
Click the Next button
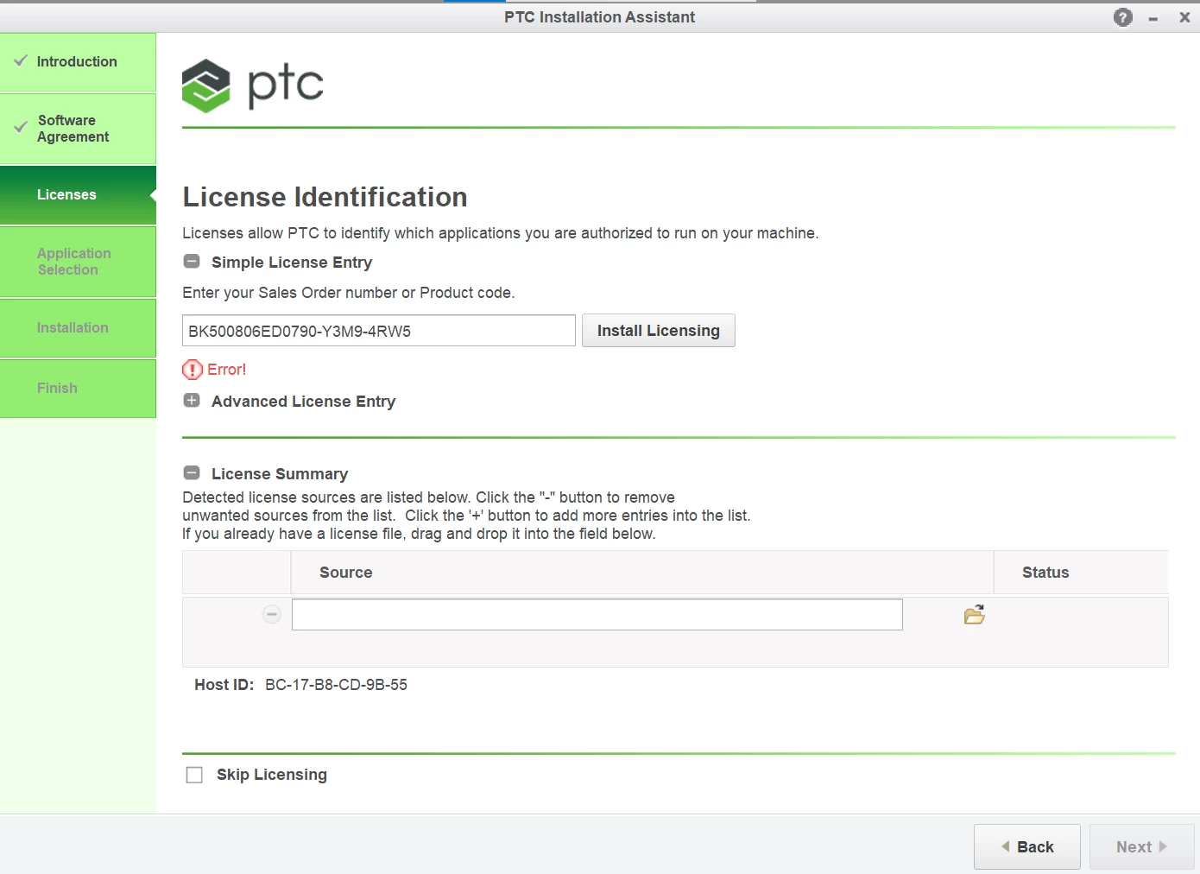tap(1142, 847)
